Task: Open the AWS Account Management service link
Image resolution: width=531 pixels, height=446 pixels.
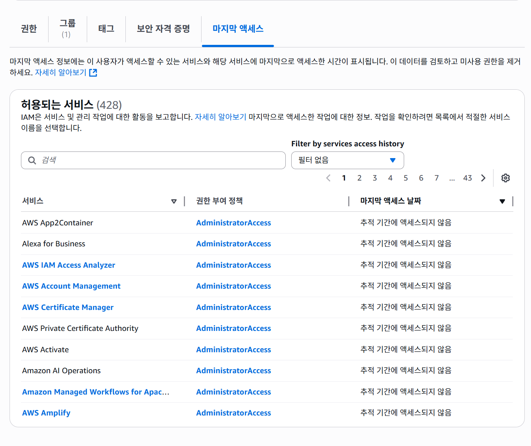Action: [x=71, y=286]
